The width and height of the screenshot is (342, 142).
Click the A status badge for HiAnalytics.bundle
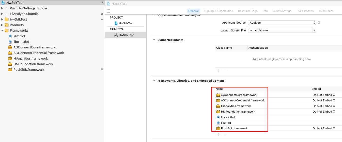pyautogui.click(x=102, y=14)
